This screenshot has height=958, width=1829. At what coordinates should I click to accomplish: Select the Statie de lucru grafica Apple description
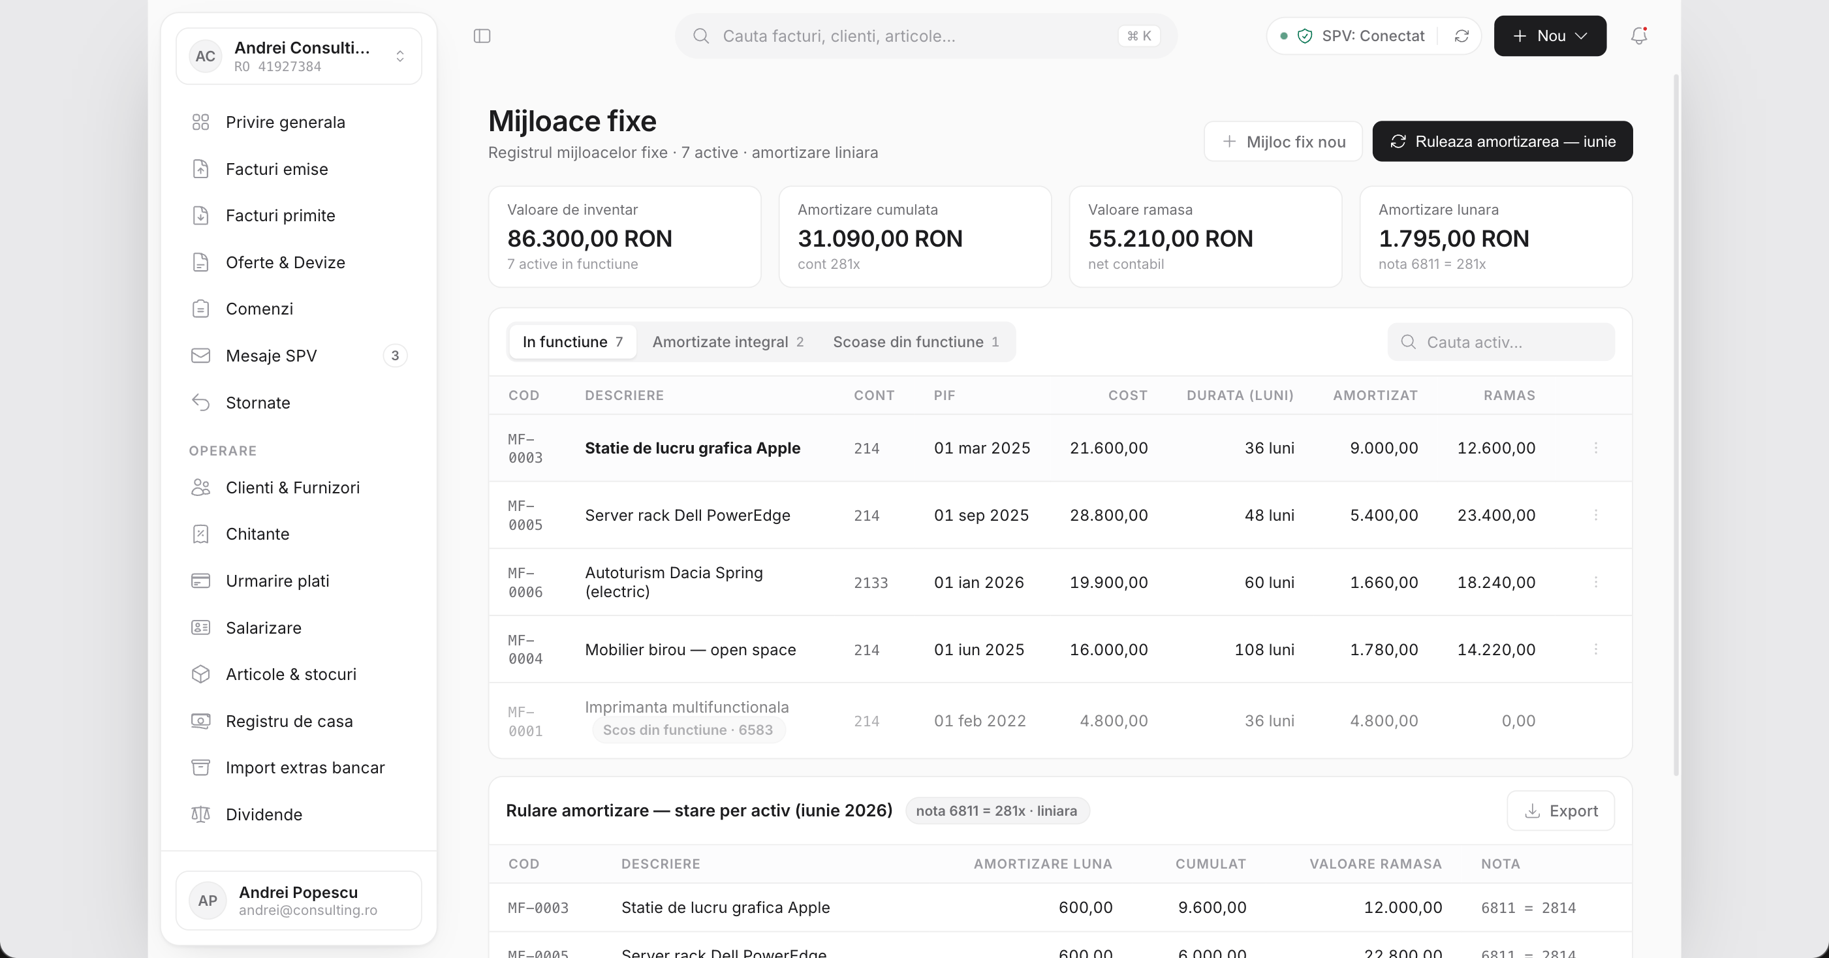coord(693,448)
